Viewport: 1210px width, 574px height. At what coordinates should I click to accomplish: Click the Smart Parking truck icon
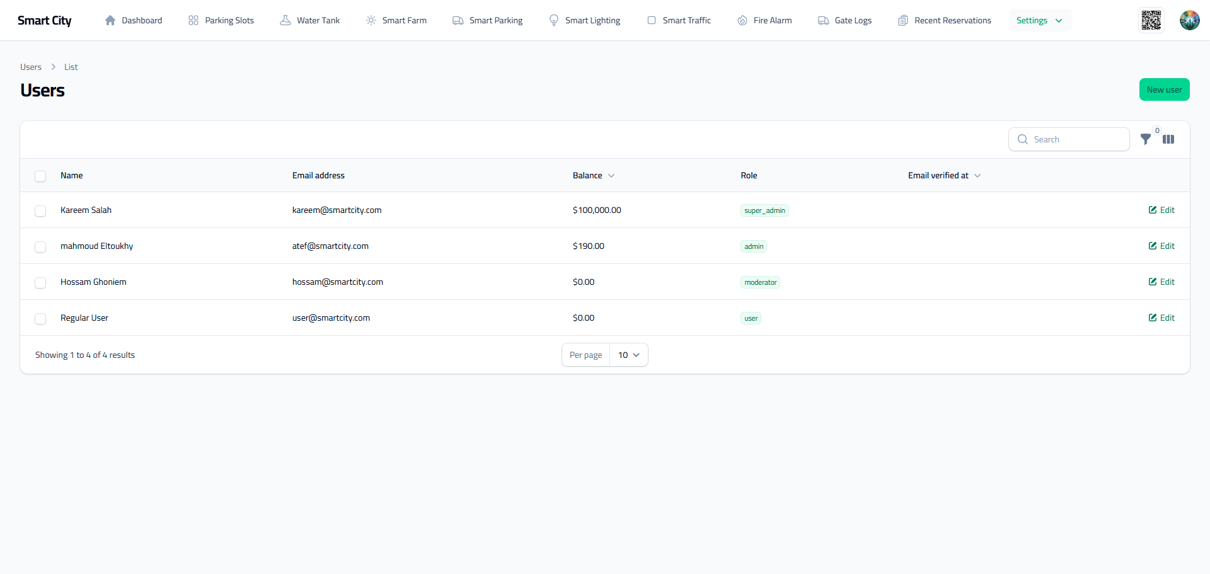458,20
